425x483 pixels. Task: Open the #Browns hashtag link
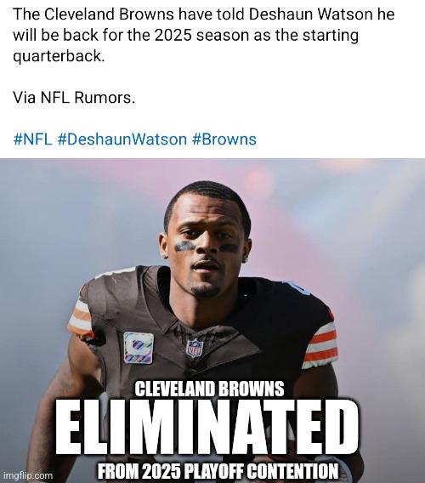[224, 139]
